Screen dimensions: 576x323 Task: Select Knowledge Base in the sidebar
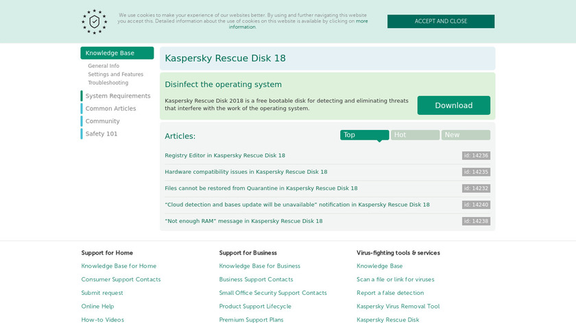pyautogui.click(x=117, y=53)
